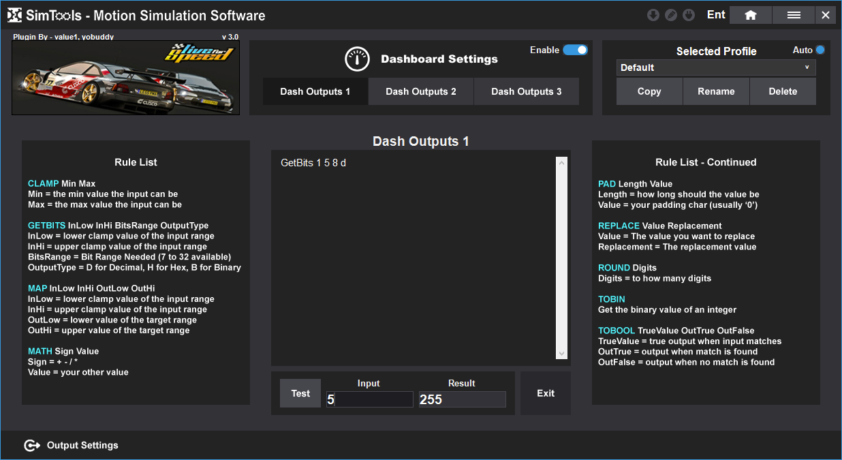842x460 pixels.
Task: Click the dashboard gauge icon
Action: [x=357, y=59]
